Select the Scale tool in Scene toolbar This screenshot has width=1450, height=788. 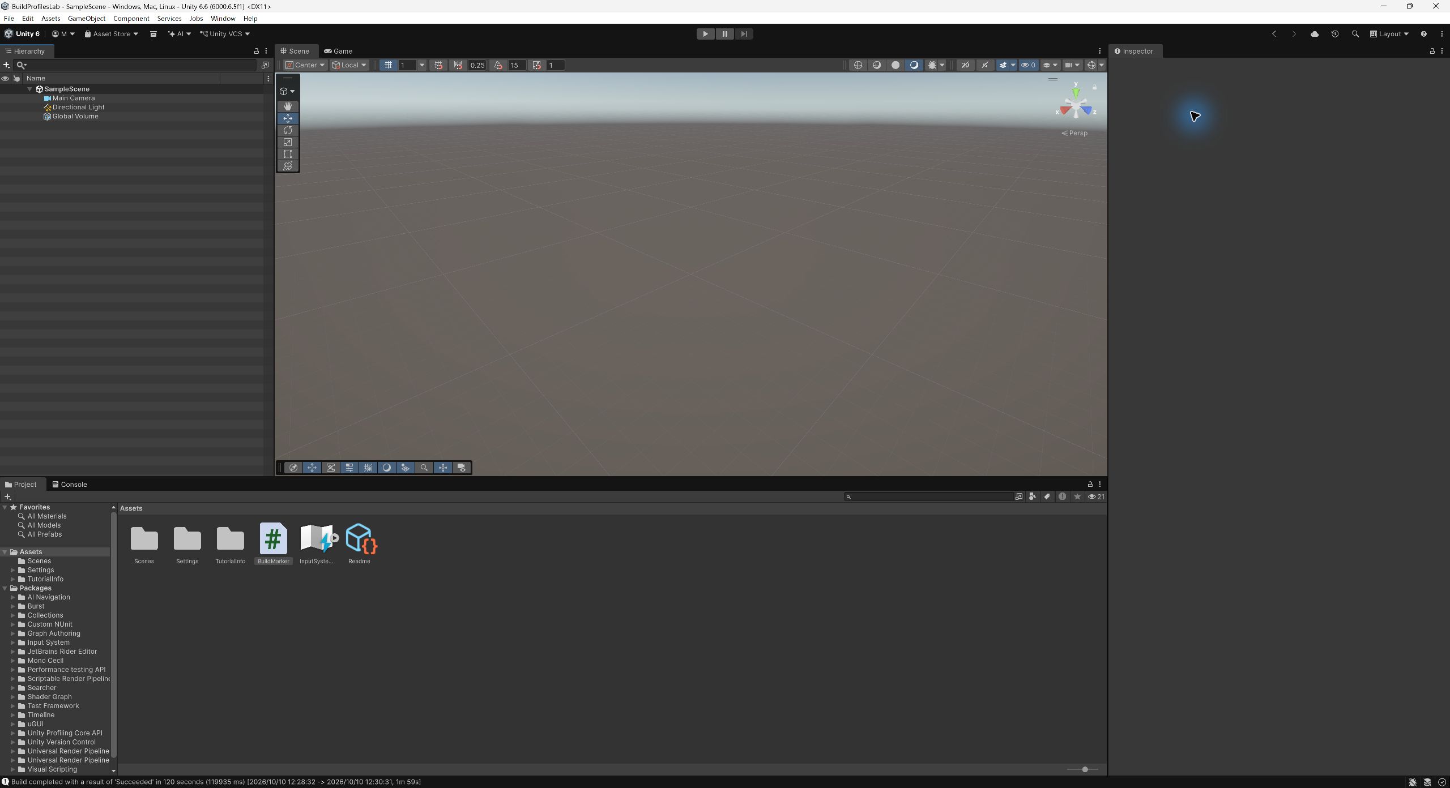point(288,142)
